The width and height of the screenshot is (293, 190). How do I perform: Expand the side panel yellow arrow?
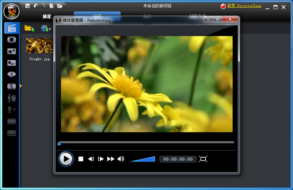[x=21, y=86]
